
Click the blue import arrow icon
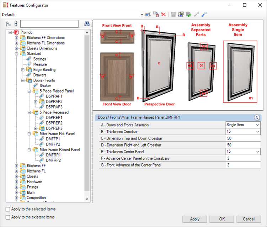coord(204,15)
